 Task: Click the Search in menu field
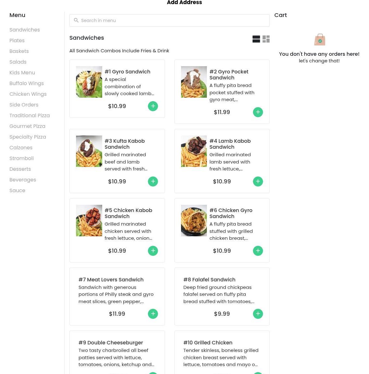[169, 20]
